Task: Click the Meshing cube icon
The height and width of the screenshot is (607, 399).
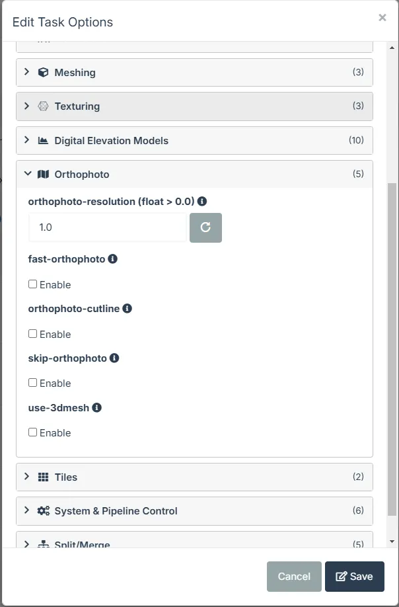Action: click(44, 72)
